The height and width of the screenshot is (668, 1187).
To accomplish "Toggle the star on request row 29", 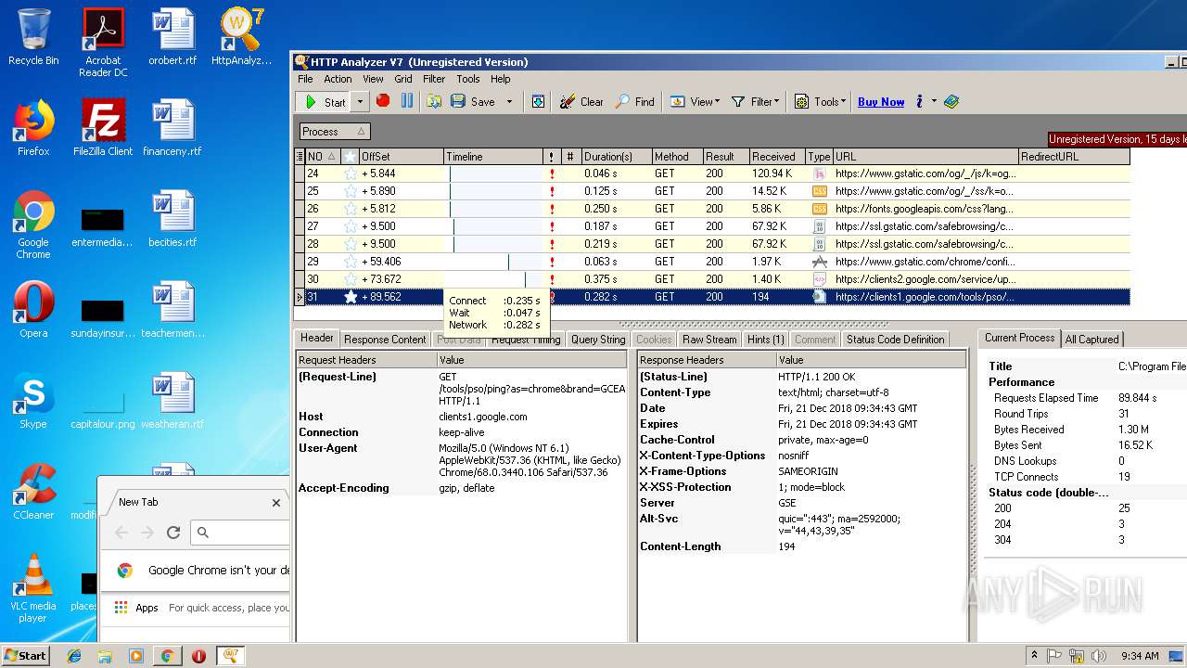I will tap(351, 262).
